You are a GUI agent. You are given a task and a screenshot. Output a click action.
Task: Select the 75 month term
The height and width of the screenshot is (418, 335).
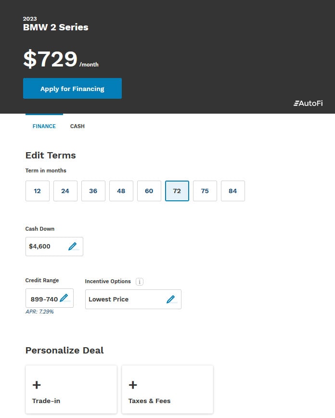click(x=205, y=191)
